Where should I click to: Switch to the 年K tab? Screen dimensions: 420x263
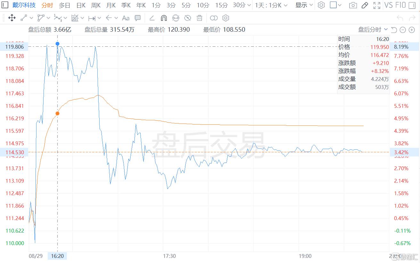coord(141,5)
